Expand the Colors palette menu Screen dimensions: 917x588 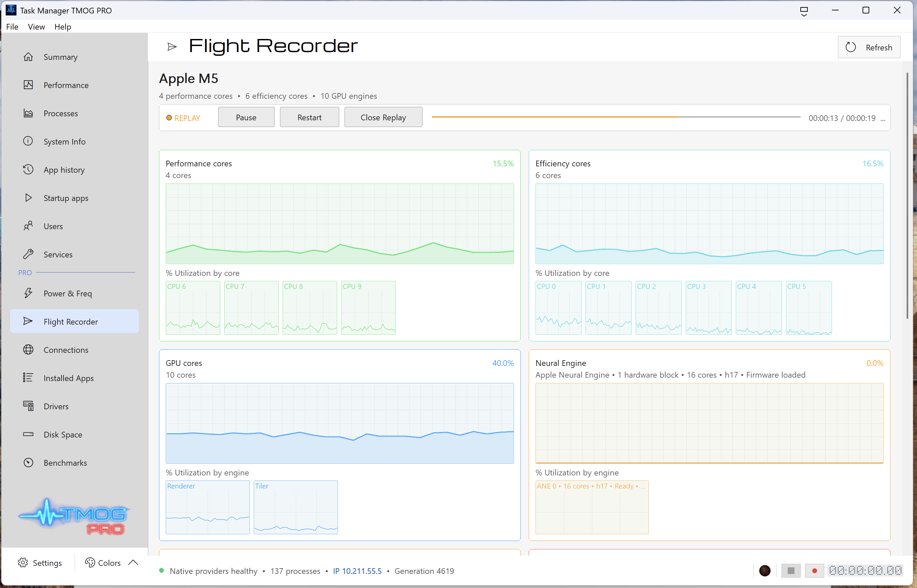point(111,563)
